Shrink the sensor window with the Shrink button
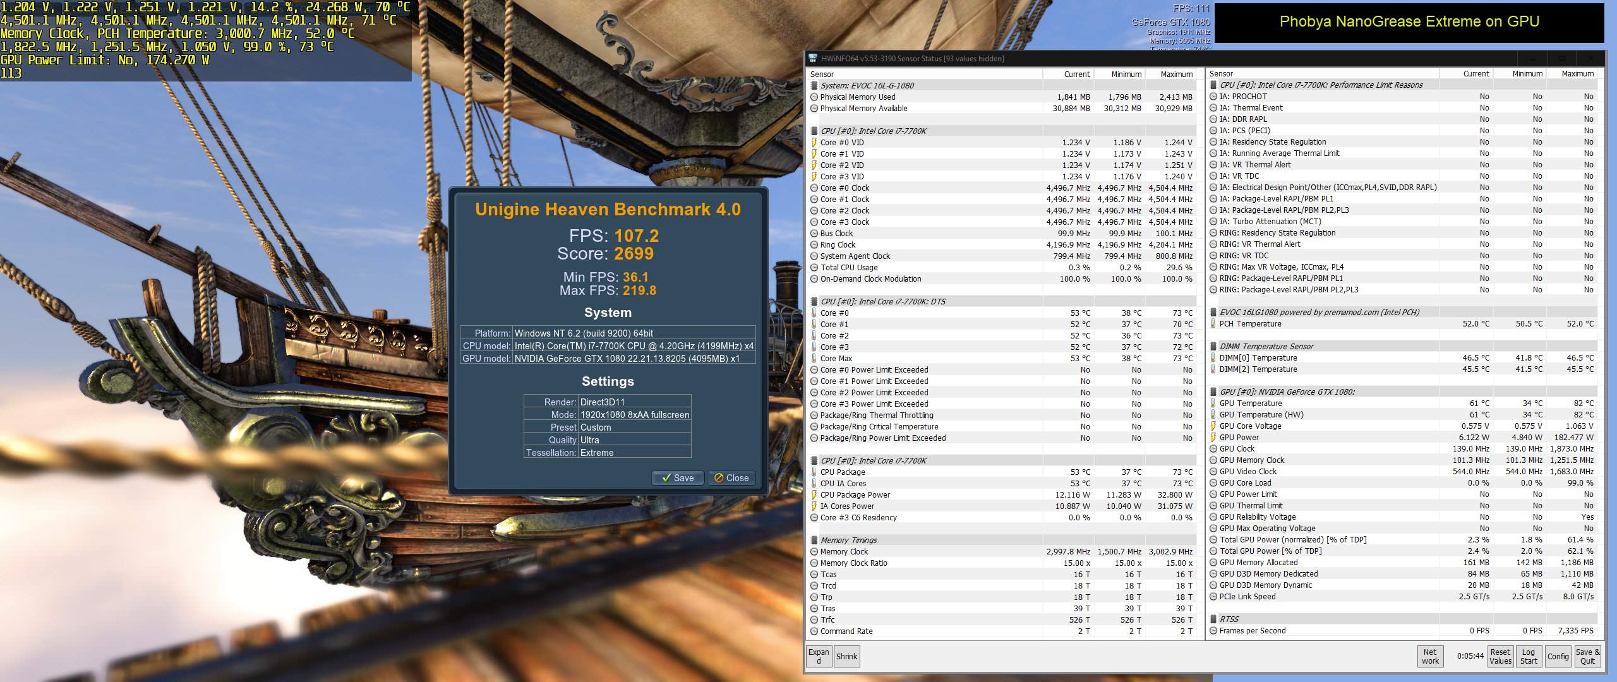 pos(846,657)
